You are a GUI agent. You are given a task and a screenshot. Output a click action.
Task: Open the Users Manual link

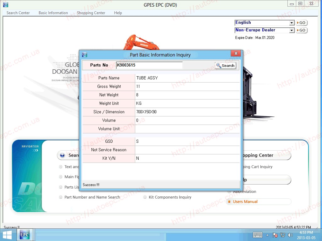(245, 202)
